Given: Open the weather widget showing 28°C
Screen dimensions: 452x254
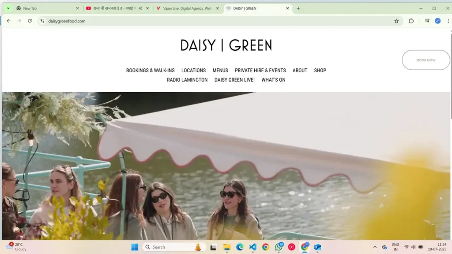Looking at the screenshot, I should [x=17, y=247].
